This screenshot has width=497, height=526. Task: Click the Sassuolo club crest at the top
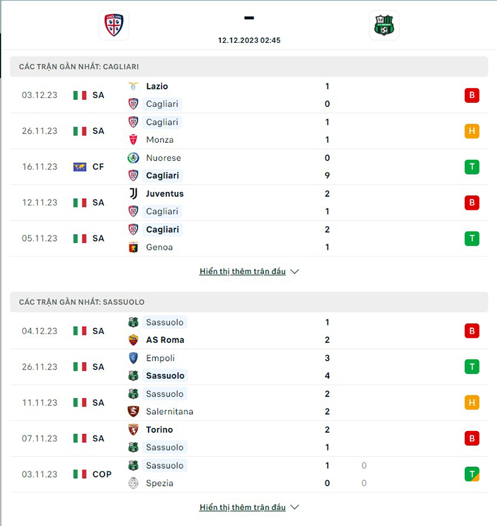click(x=384, y=25)
